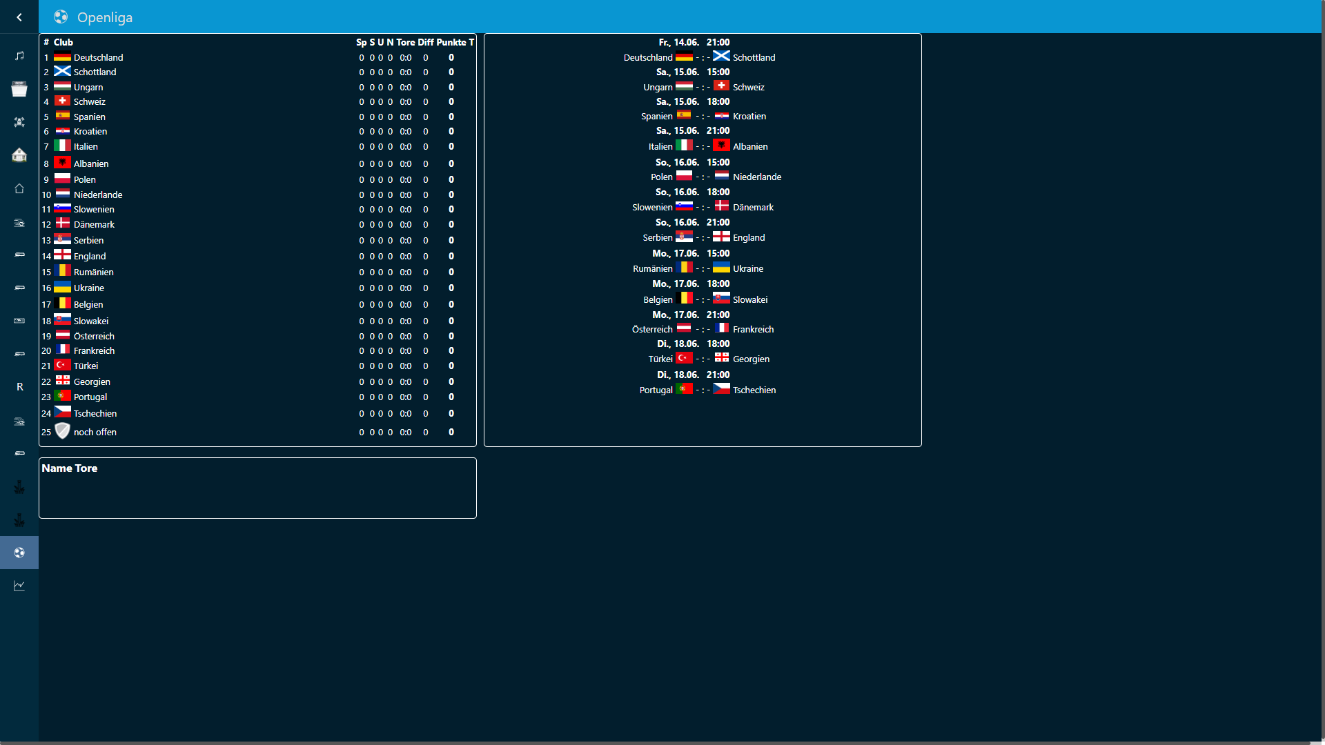The width and height of the screenshot is (1325, 745).
Task: Click the Punkte column header
Action: click(x=451, y=42)
